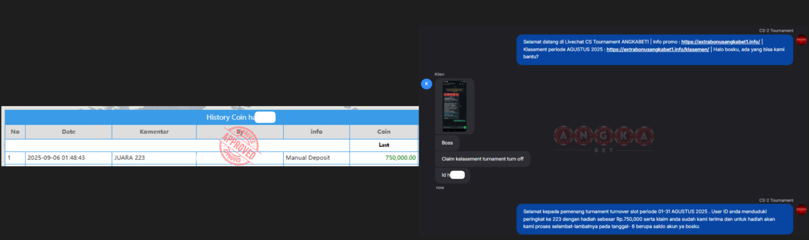
Task: Click the "Claim kelasement turnament turn off" message
Action: 482,159
